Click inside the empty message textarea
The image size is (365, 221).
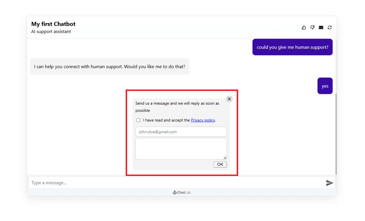point(181,149)
